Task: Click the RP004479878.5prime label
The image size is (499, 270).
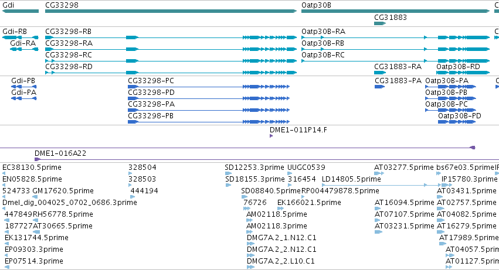Action: 340,191
